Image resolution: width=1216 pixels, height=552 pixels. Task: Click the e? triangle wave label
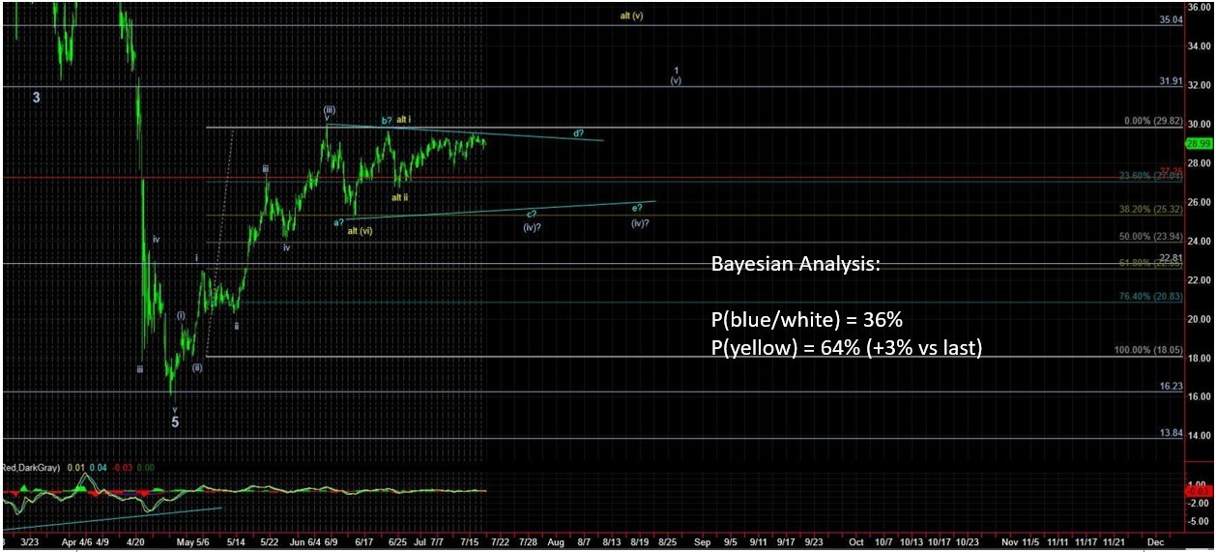pyautogui.click(x=638, y=208)
